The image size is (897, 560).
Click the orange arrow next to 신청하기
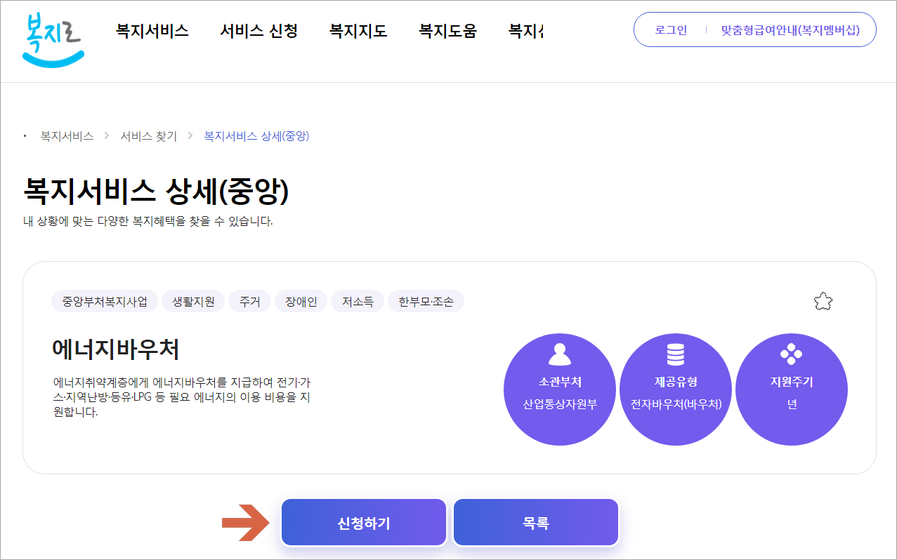click(245, 521)
